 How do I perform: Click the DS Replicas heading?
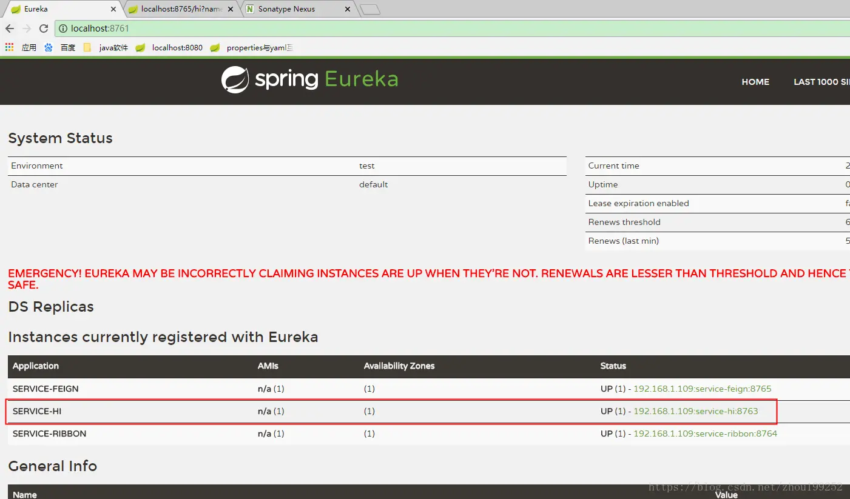coord(51,307)
